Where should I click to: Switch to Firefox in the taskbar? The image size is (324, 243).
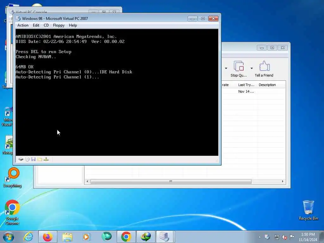[48, 237]
